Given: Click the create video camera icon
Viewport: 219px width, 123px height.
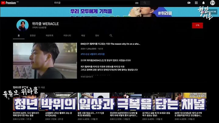Looking at the screenshot, I should point(189,3).
